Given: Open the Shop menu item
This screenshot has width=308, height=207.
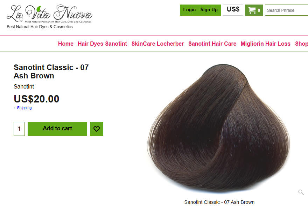Looking at the screenshot, I should 301,44.
